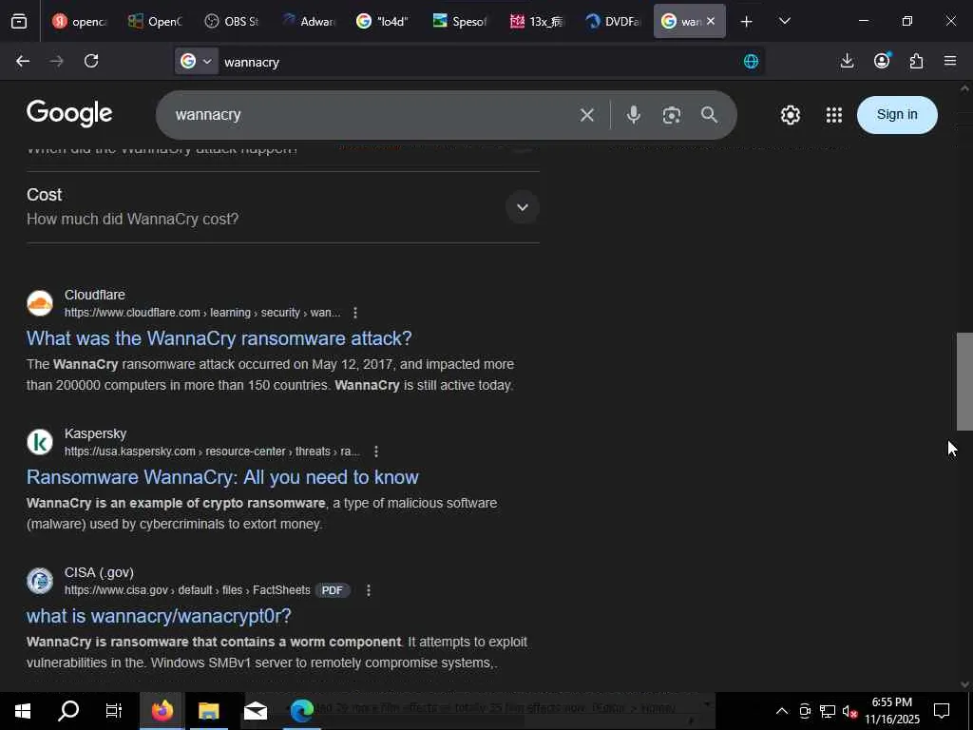Click the CISA (.gov) site icon
The image size is (973, 730).
click(x=40, y=582)
